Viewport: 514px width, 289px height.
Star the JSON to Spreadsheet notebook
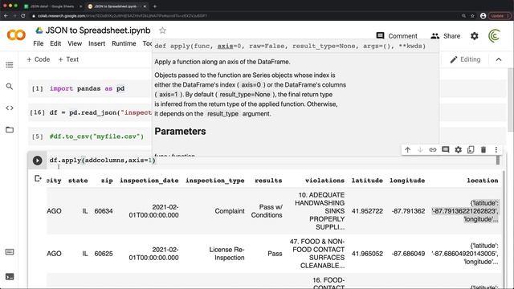(x=162, y=31)
